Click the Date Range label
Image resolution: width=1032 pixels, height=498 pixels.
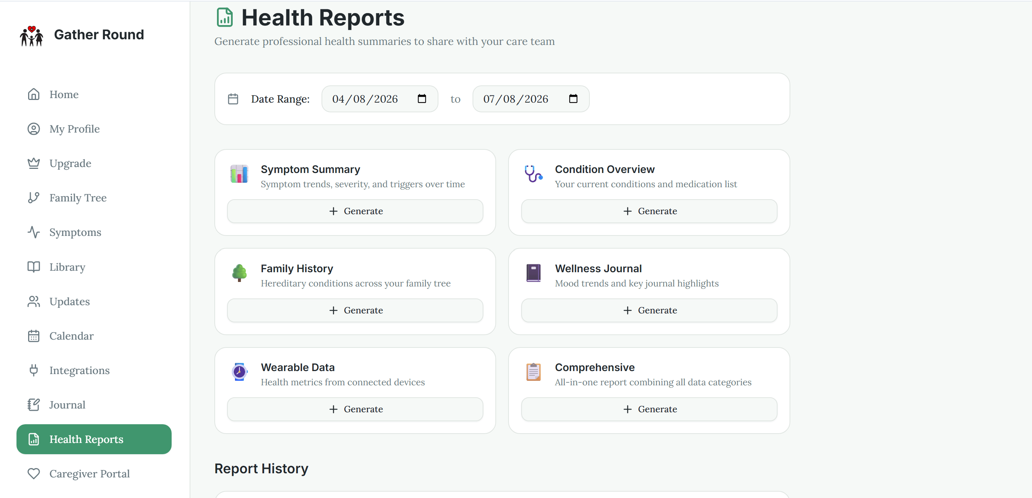(x=280, y=99)
